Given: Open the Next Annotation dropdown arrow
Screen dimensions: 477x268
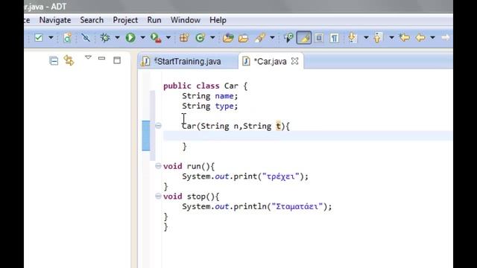Looking at the screenshot, I should (366, 38).
